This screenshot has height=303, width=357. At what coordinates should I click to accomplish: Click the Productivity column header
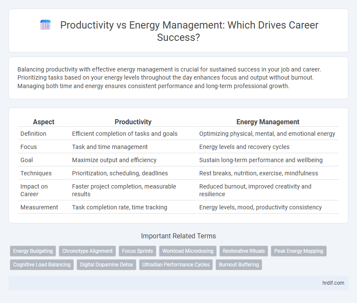pyautogui.click(x=133, y=122)
